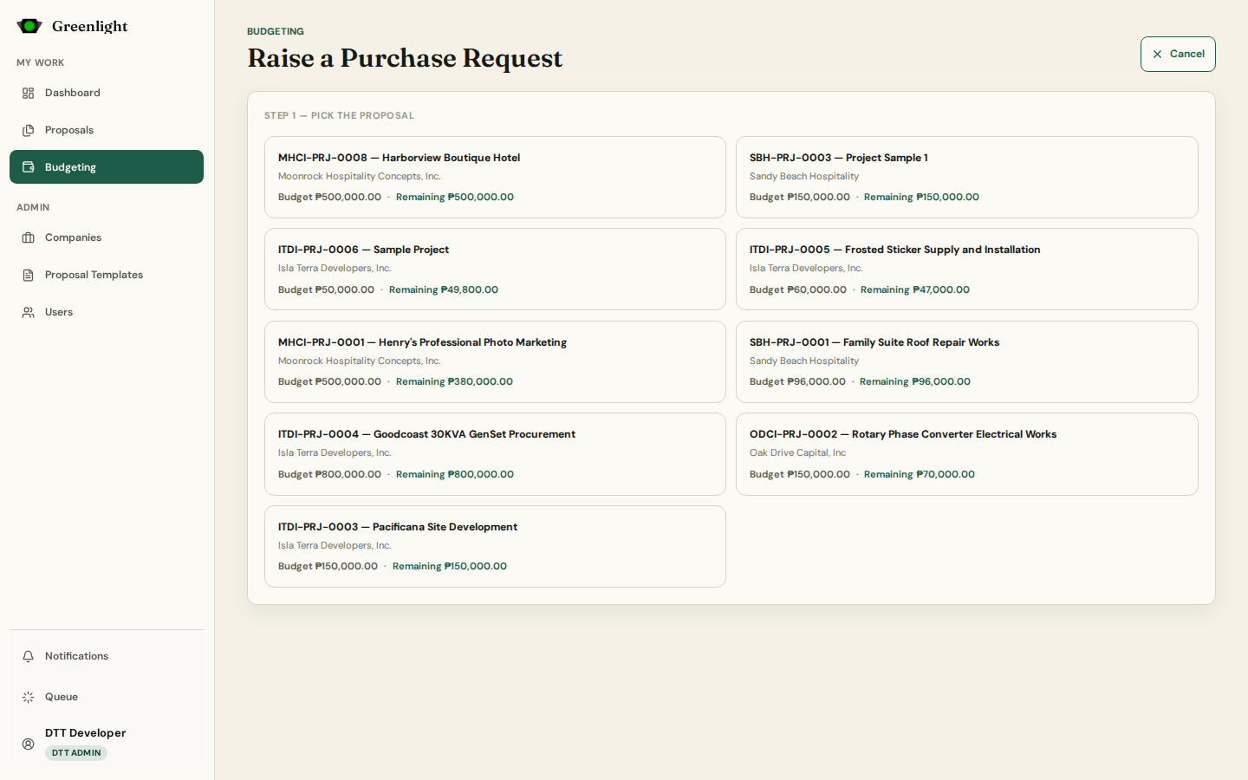
Task: Select ITDI-PRJ-0006 Sample Project card
Action: tap(495, 270)
